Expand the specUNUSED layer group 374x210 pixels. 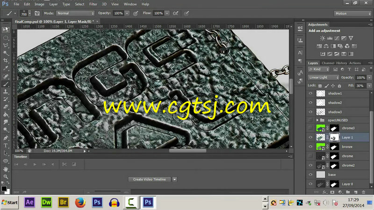317,120
